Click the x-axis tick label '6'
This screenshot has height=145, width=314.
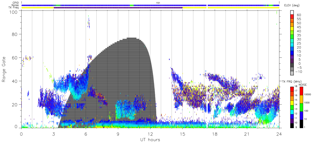click(x=86, y=134)
